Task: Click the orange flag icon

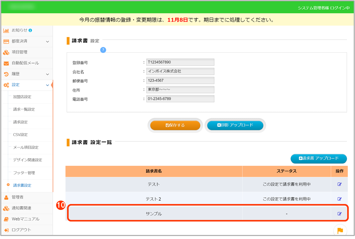Action: (x=340, y=231)
